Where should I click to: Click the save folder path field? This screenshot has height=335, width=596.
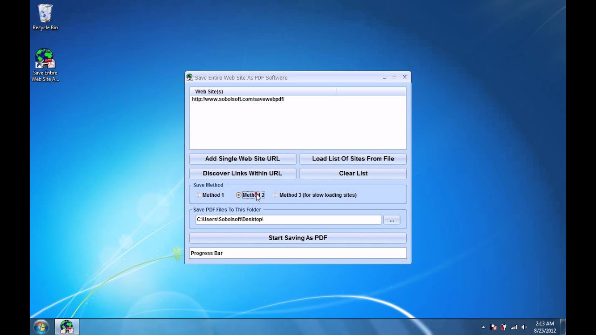coord(288,220)
